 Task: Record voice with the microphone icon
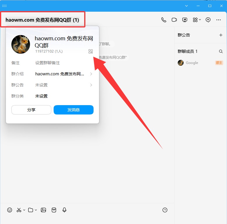pyautogui.click(x=64, y=210)
